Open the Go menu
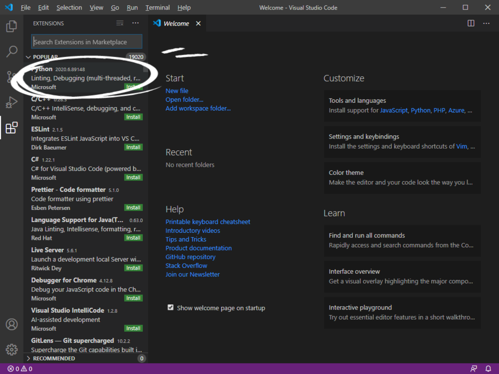Image resolution: width=499 pixels, height=374 pixels. point(115,7)
